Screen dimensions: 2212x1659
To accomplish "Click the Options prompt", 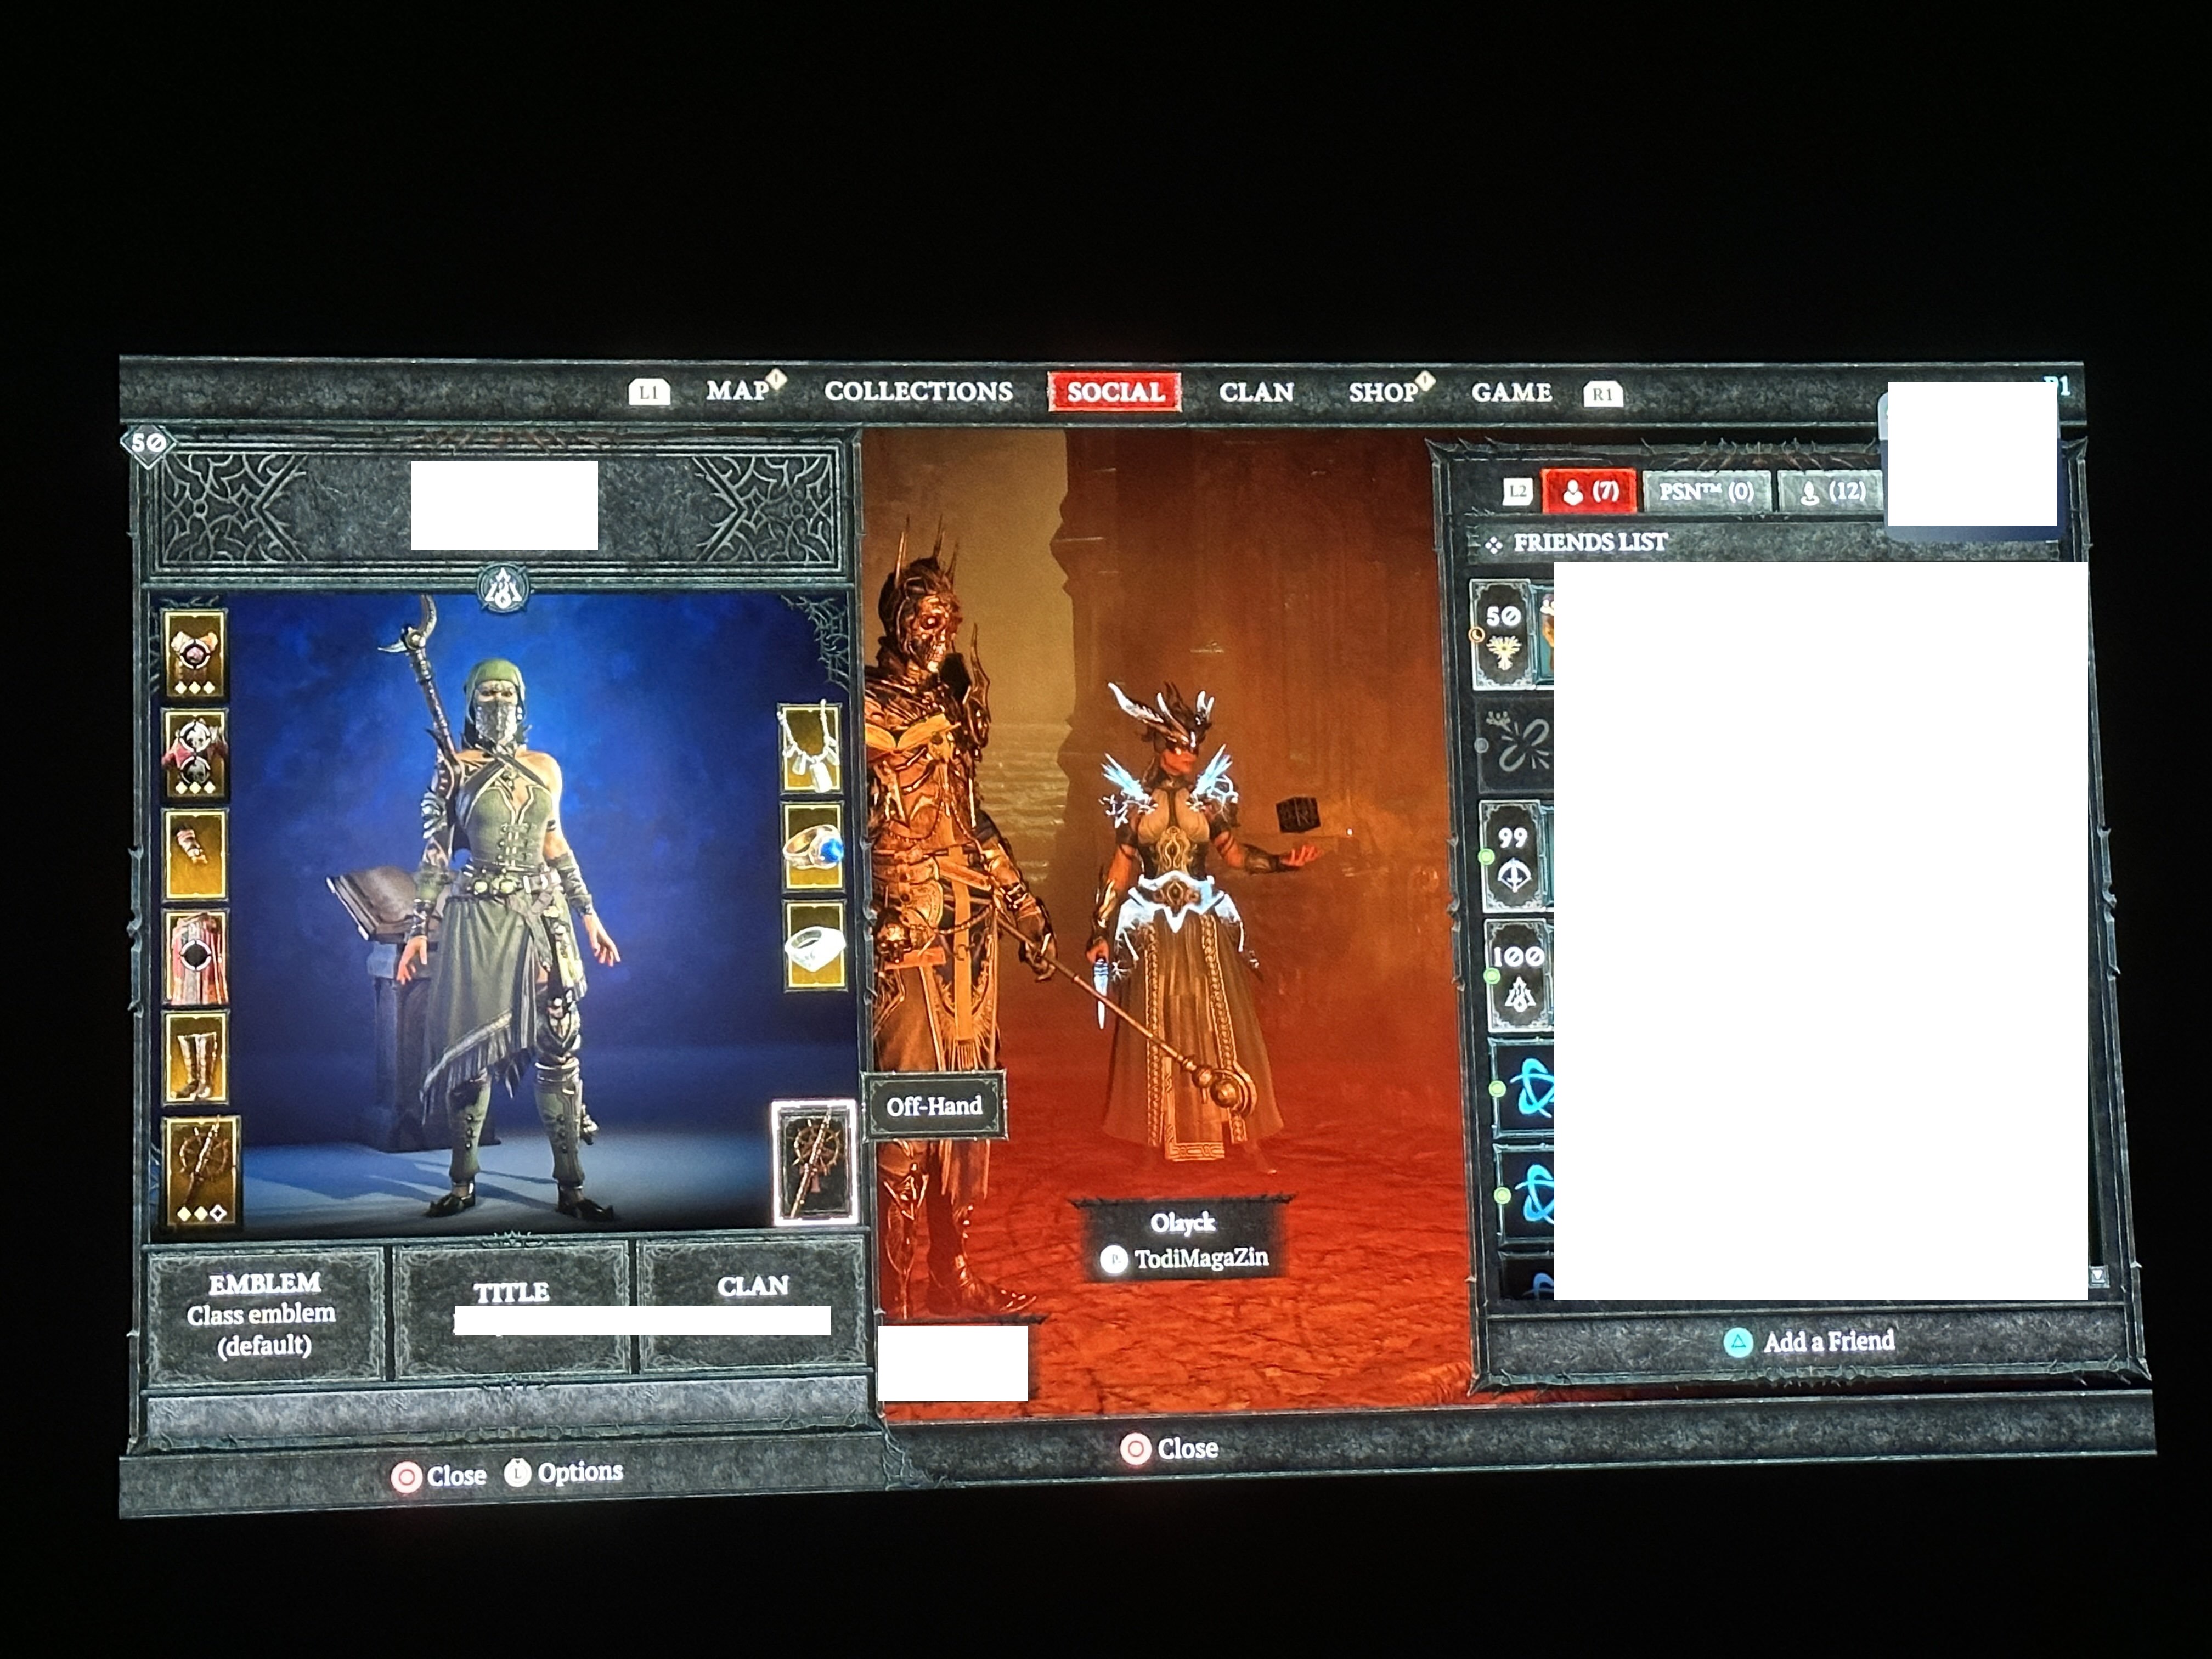I will [563, 1472].
